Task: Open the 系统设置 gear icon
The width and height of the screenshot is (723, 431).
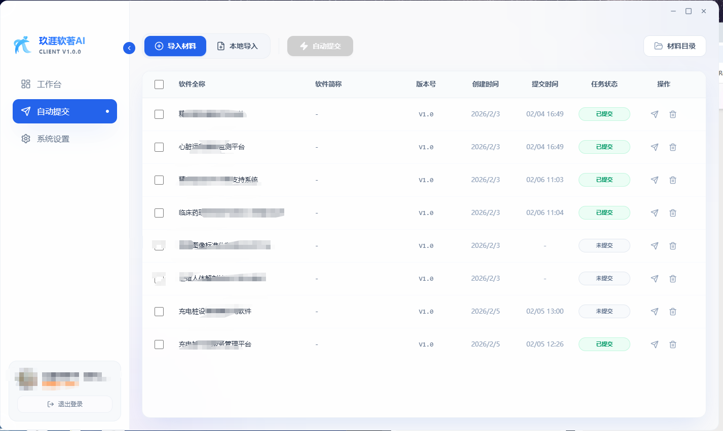Action: tap(26, 139)
